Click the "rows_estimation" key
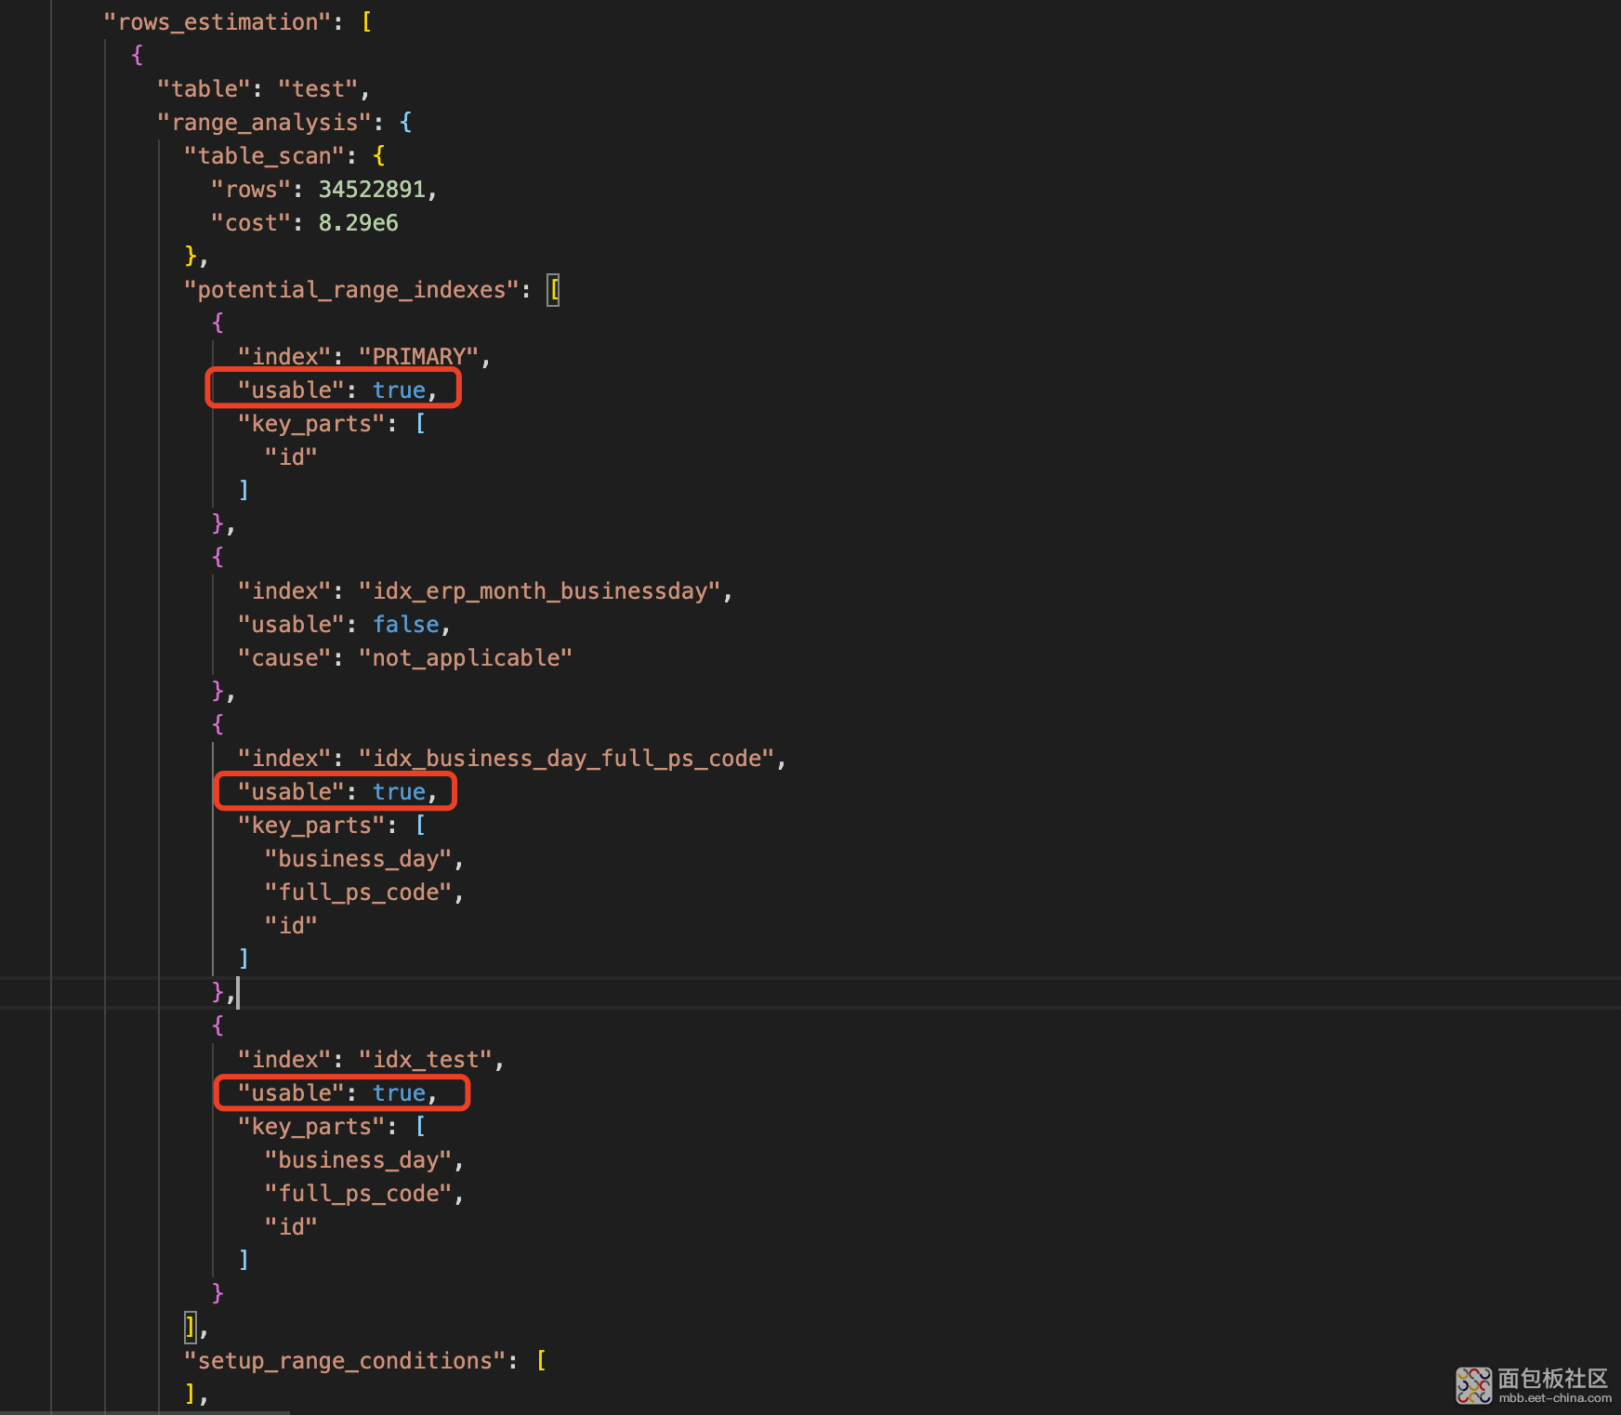This screenshot has width=1621, height=1415. point(217,22)
